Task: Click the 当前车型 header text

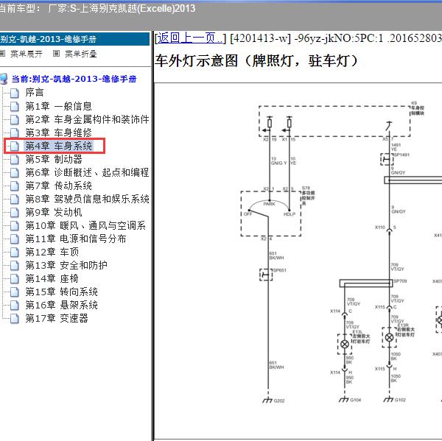Action: click(x=97, y=8)
